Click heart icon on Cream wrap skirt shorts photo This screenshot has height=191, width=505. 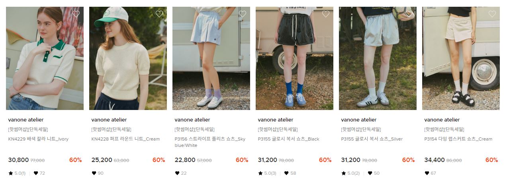492,14
